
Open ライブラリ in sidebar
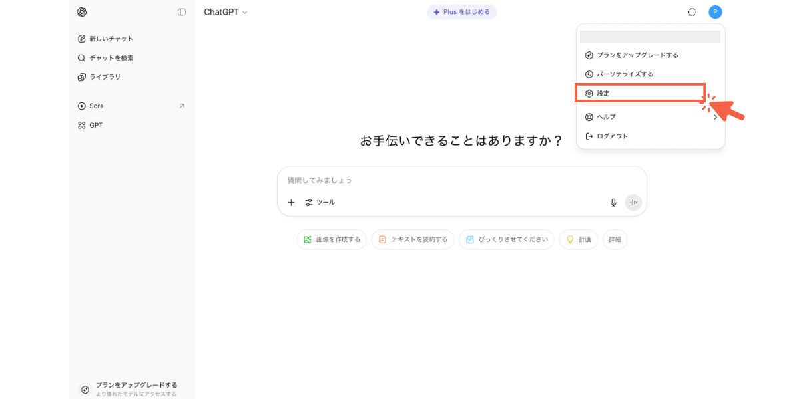click(132, 77)
